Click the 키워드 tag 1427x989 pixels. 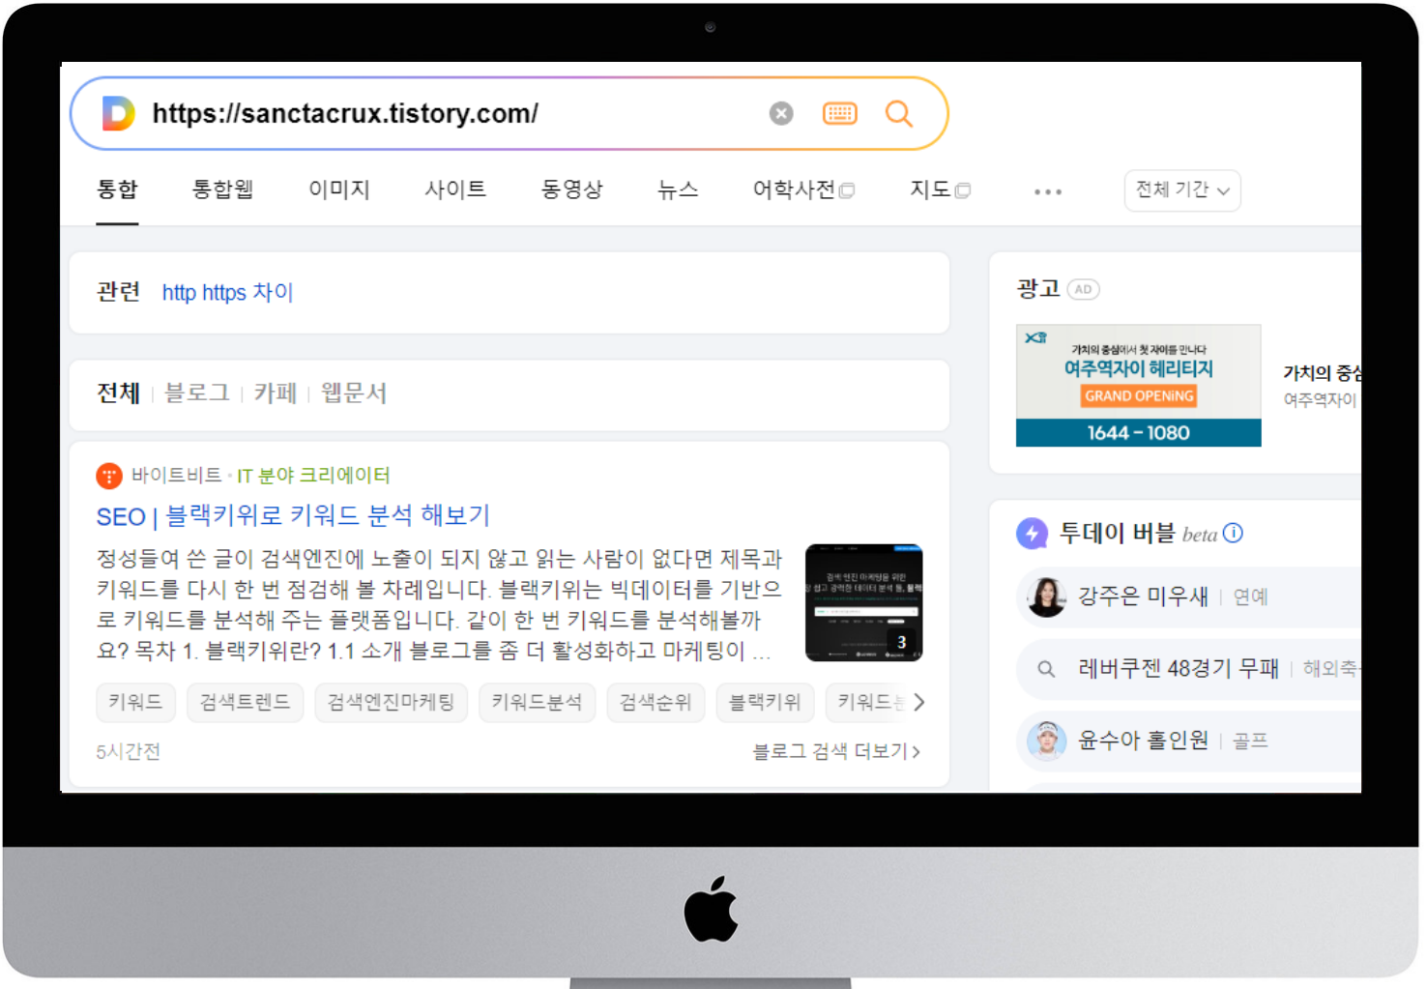(x=135, y=702)
